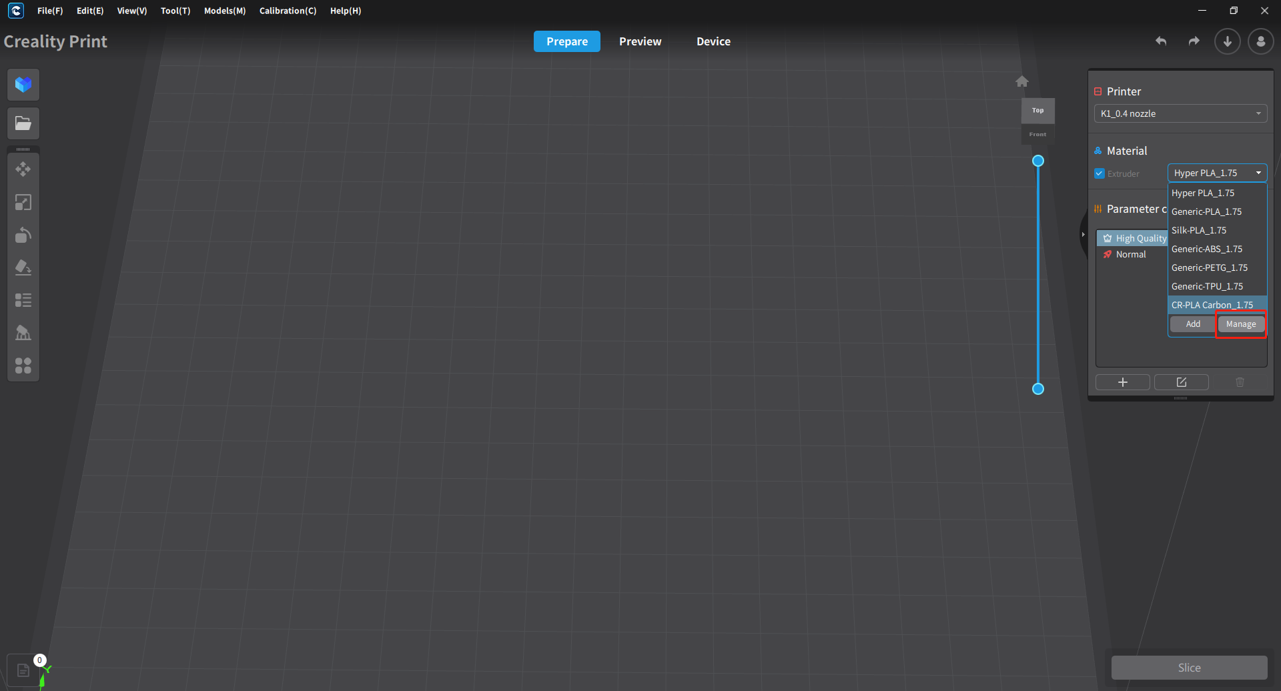The image size is (1281, 691).
Task: Open file with the folder icon
Action: (x=23, y=123)
